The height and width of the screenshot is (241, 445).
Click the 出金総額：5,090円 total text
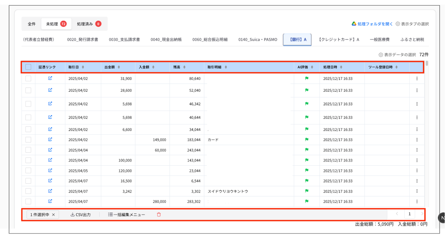374,224
